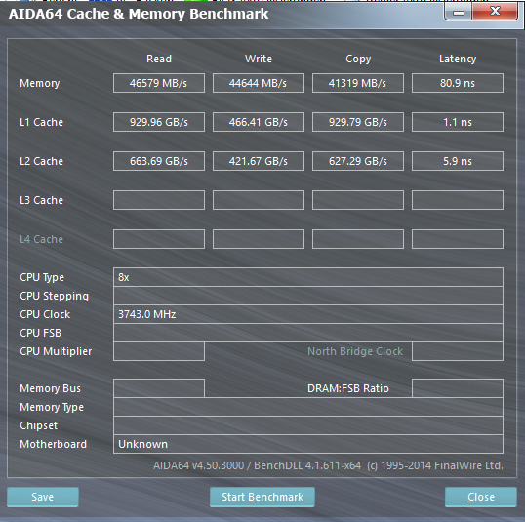Viewport: 525px width, 522px height.
Task: Click the empty Memory Bus field
Action: click(x=159, y=388)
